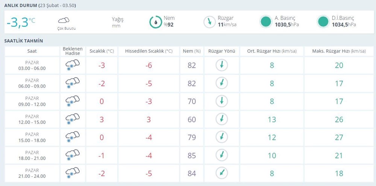Click the SAATLİK TAHMİN section heading

tap(23, 41)
